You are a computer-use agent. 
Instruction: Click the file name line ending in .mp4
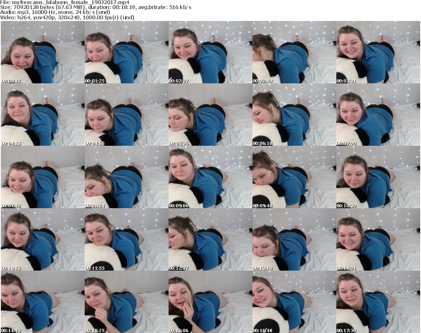pyautogui.click(x=65, y=2)
